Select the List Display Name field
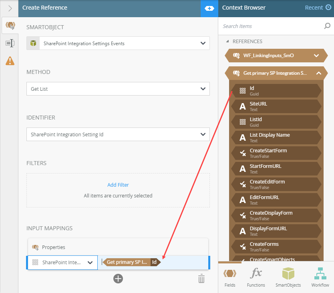This screenshot has width=334, height=293. (x=276, y=138)
